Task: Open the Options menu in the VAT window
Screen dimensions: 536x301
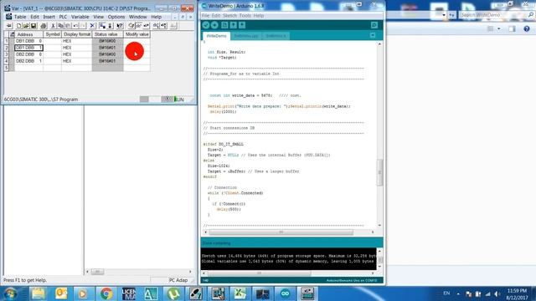Action: (x=116, y=17)
